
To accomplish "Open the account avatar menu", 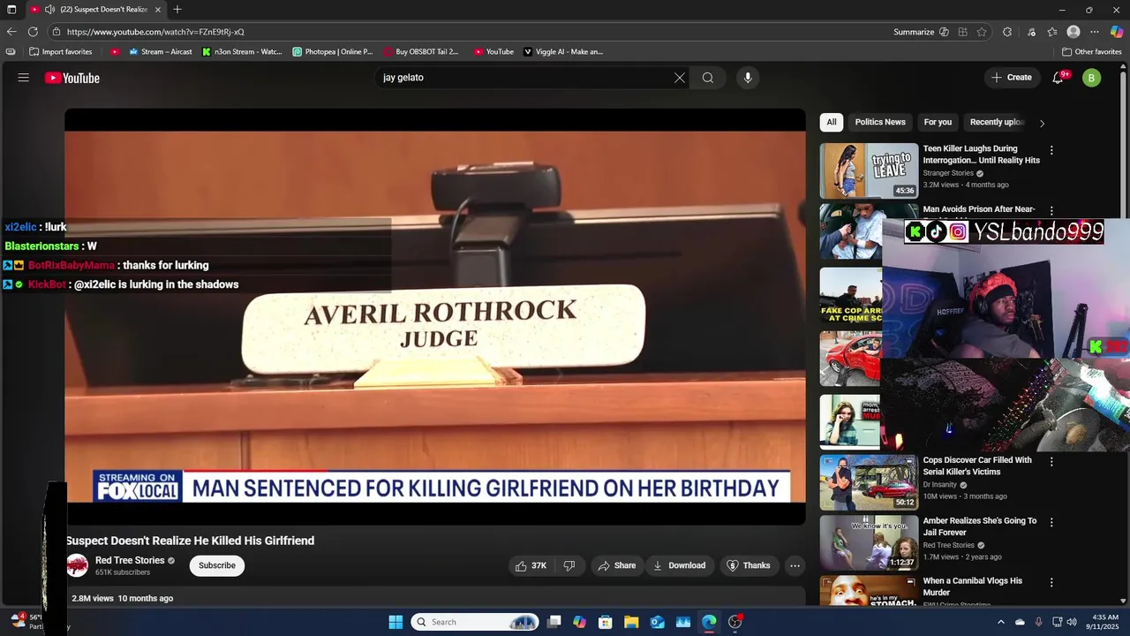I will click(x=1092, y=78).
